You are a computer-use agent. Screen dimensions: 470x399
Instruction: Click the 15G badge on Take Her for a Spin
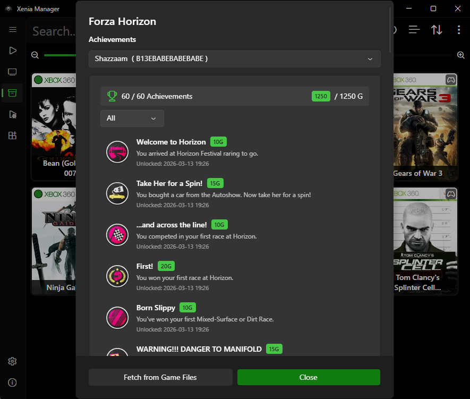215,183
